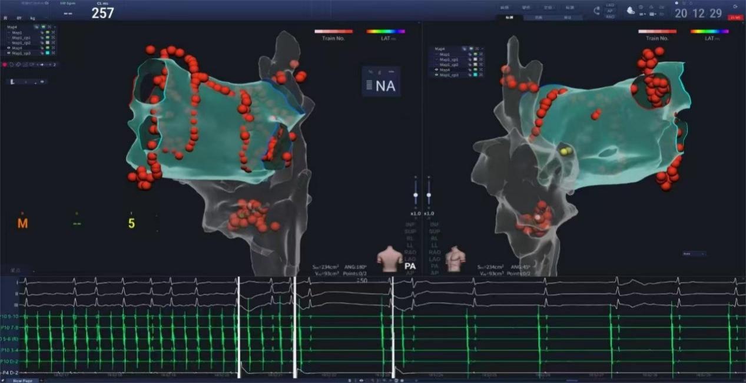The width and height of the screenshot is (746, 383).
Task: Click the first white ECG caliper line
Action: pyautogui.click(x=238, y=327)
